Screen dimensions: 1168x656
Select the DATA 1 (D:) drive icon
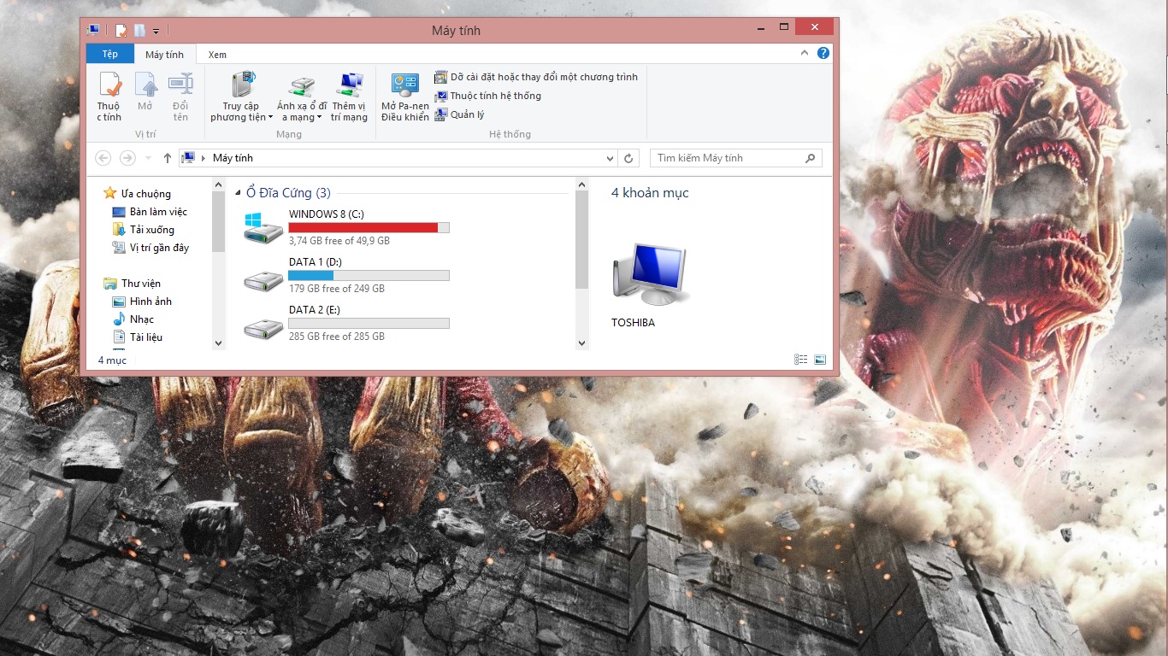(263, 280)
